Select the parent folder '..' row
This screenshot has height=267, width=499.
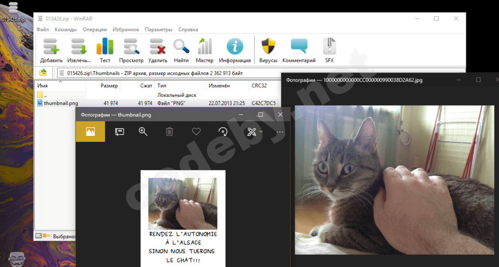pyautogui.click(x=157, y=95)
